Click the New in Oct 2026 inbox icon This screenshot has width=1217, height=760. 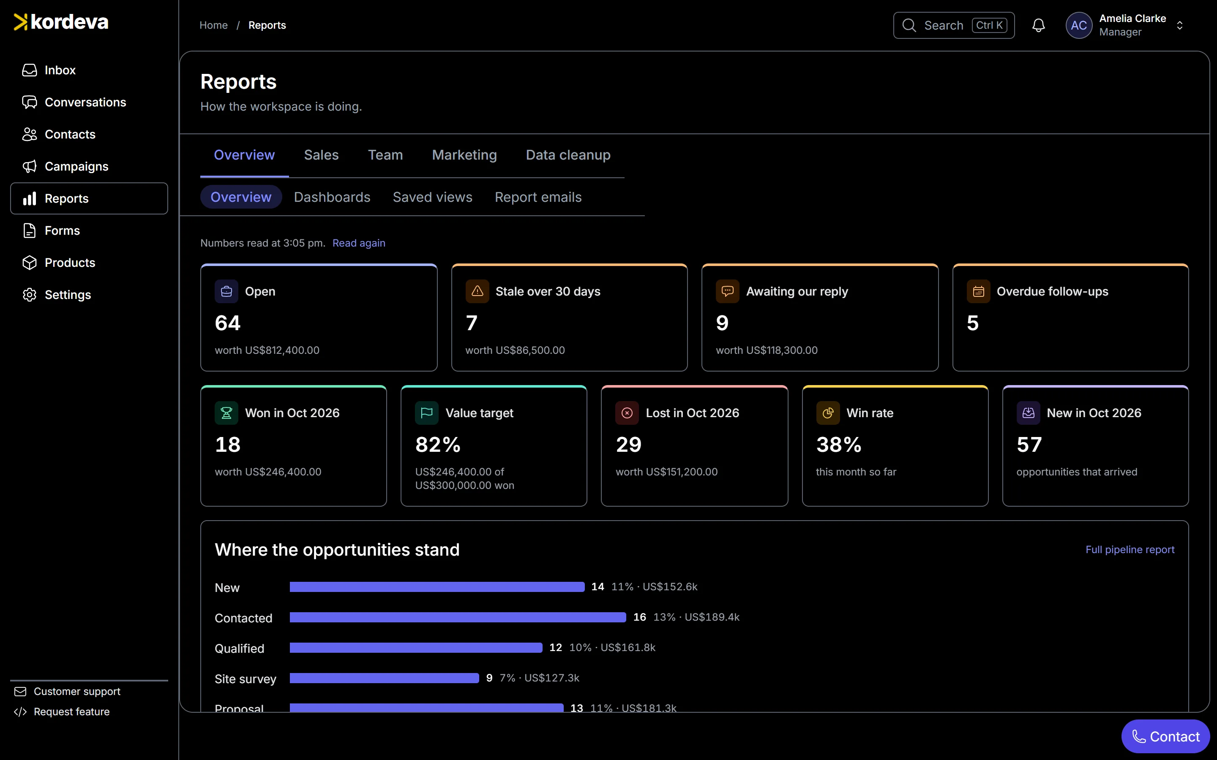1029,413
